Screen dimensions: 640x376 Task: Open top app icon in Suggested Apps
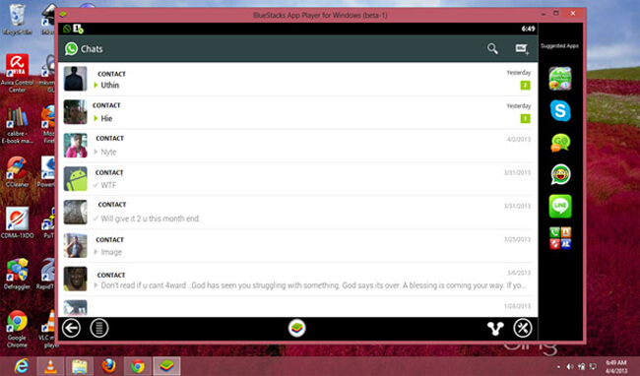(560, 79)
